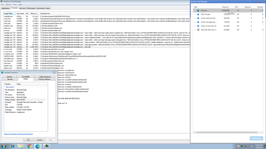266x149 pixels.
Task: Sort processes by CPU column header
Action: tap(27, 14)
